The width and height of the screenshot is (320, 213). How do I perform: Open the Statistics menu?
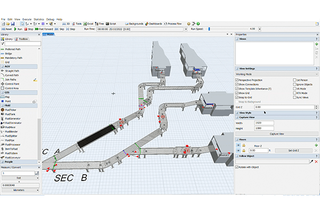[39, 19]
